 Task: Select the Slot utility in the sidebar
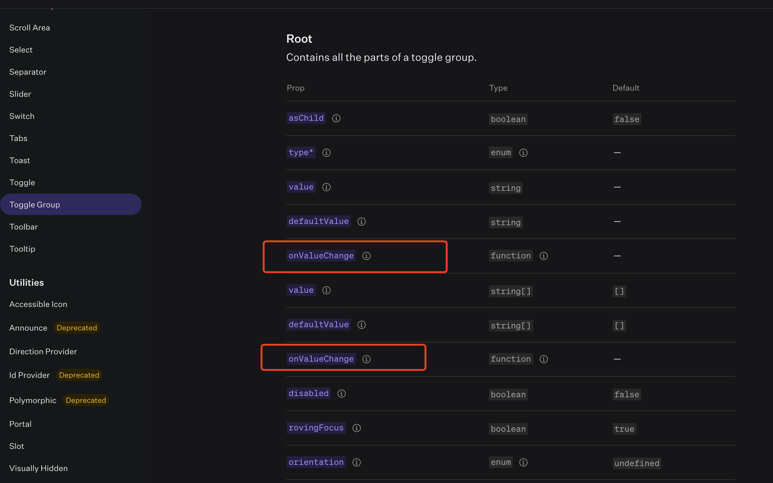click(16, 446)
